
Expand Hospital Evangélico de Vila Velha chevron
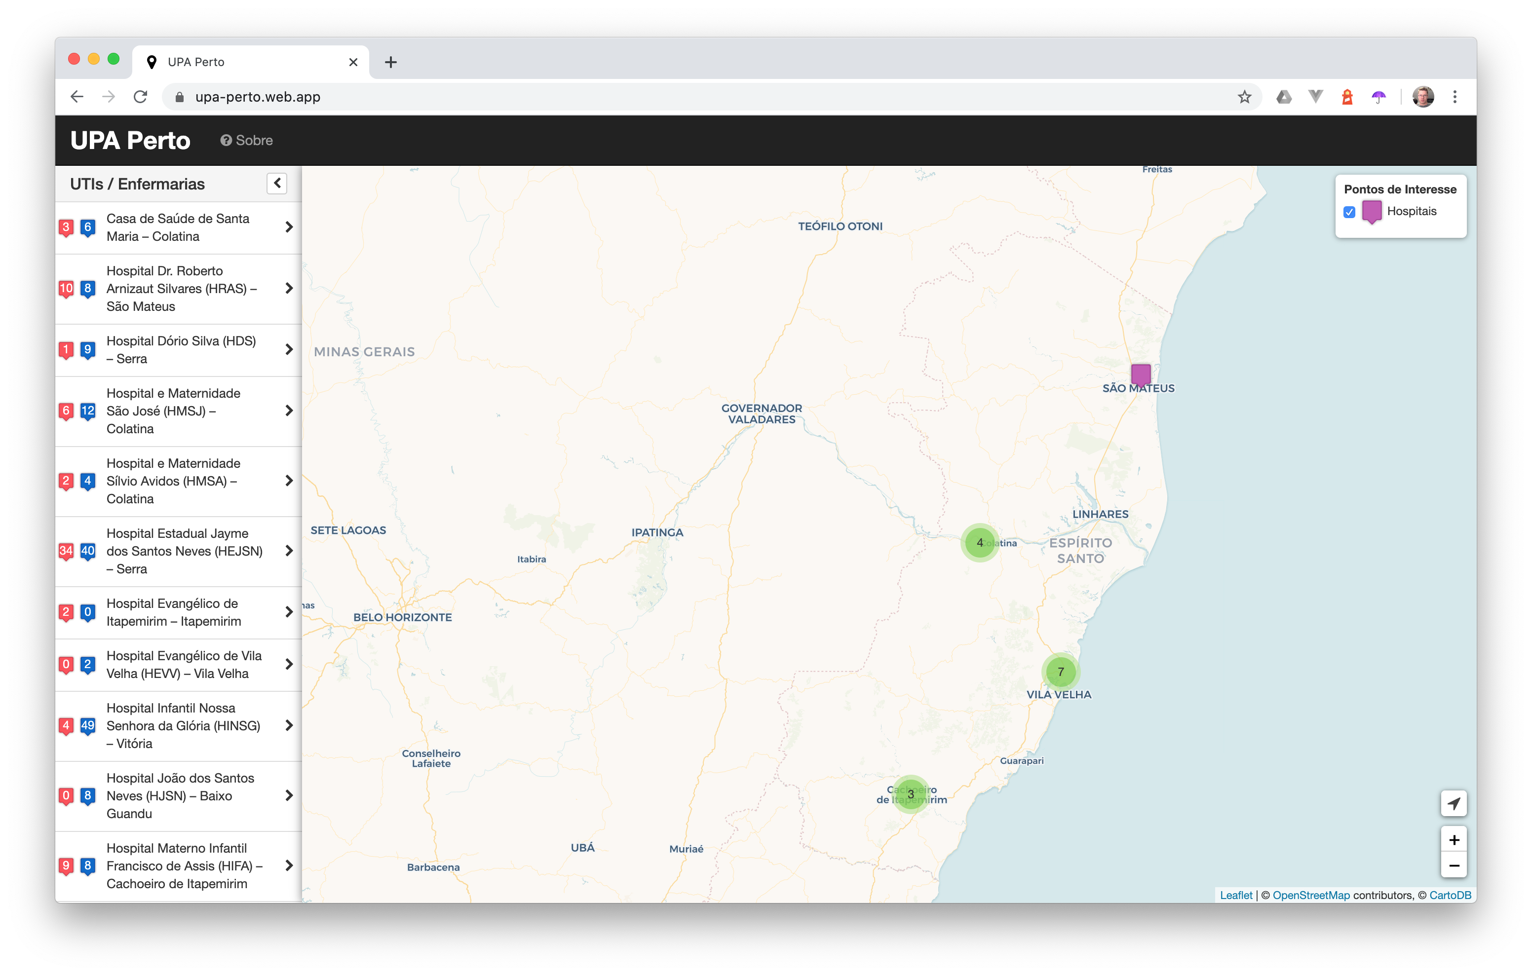289,664
